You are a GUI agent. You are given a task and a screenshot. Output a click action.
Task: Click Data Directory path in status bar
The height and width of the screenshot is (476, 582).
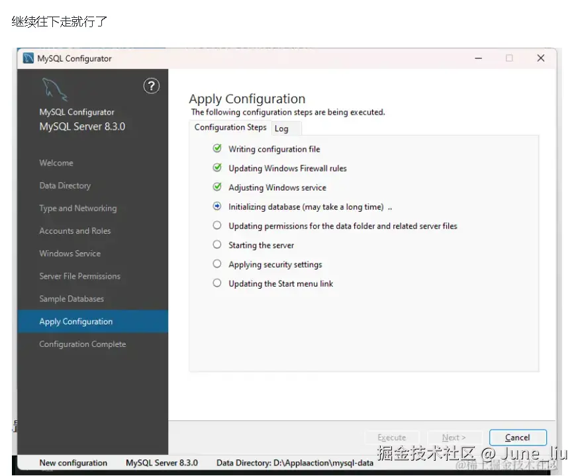pyautogui.click(x=295, y=463)
